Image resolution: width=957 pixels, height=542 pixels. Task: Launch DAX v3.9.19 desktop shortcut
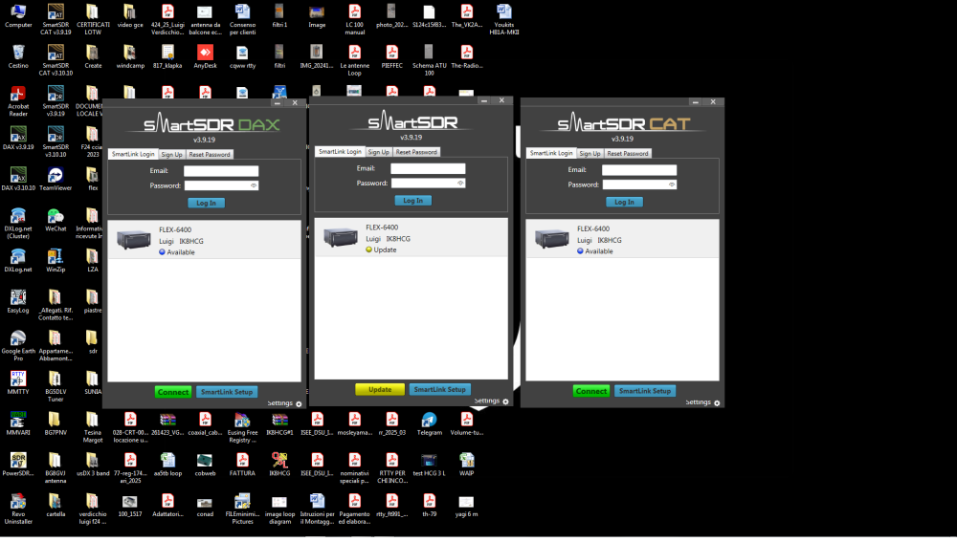pos(18,139)
